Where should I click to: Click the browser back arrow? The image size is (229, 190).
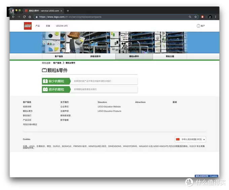point(13,17)
